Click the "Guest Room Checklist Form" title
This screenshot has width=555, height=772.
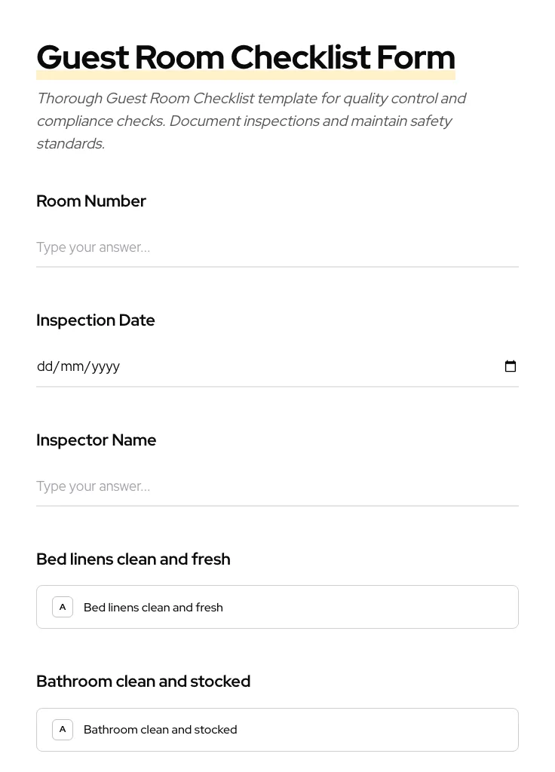pos(246,57)
